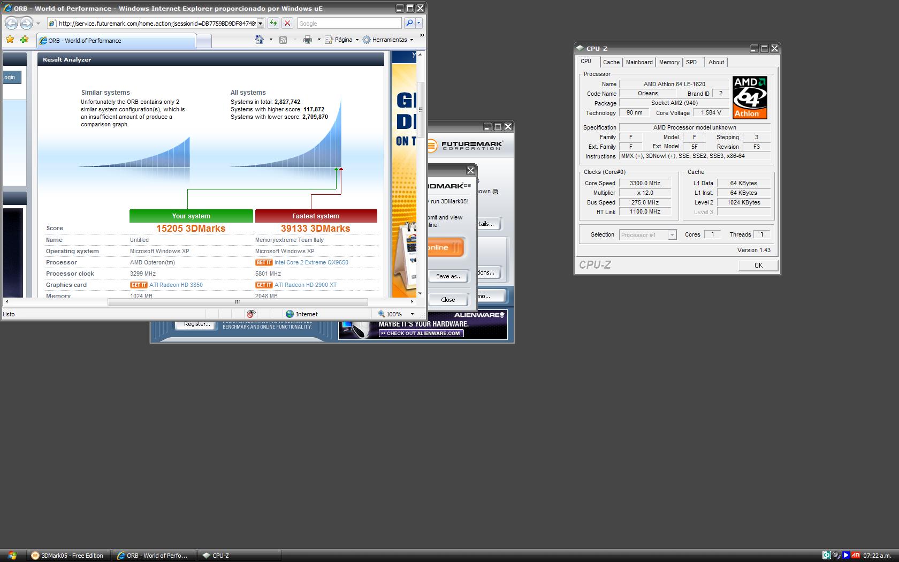Click first system tray icon

(827, 555)
